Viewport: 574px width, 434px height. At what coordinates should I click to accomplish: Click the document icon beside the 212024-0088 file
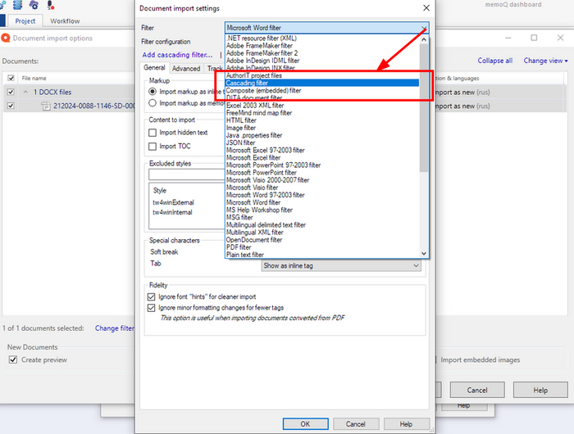pos(46,106)
